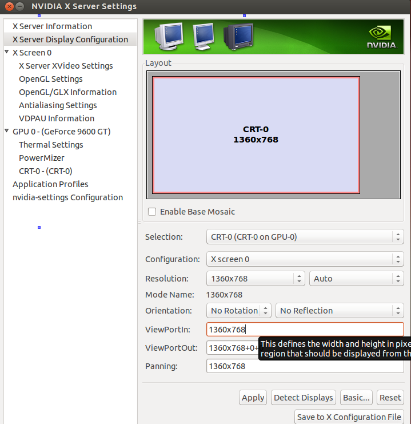
Task: Switch to Basic view button
Action: click(x=356, y=398)
